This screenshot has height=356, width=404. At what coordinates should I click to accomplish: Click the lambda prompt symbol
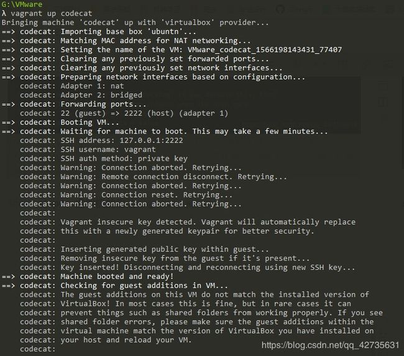4,13
